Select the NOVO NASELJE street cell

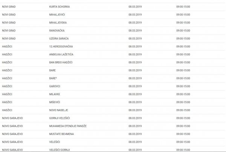(x=58, y=110)
